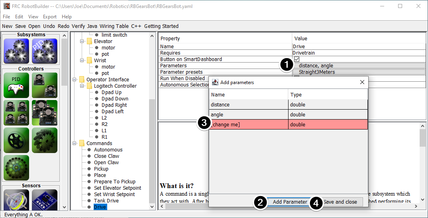Click Open in the toolbar

click(34, 26)
